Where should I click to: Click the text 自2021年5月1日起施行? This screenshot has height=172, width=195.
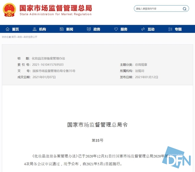coord(102,164)
